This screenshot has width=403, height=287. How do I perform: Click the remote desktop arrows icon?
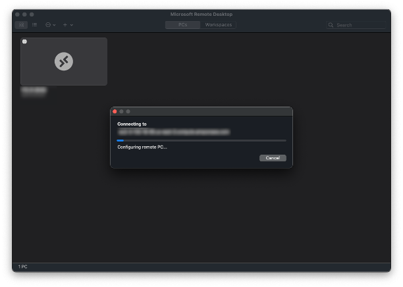64,61
